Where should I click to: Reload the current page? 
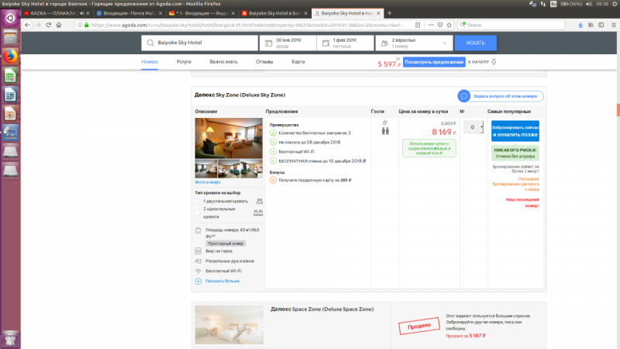(48, 25)
